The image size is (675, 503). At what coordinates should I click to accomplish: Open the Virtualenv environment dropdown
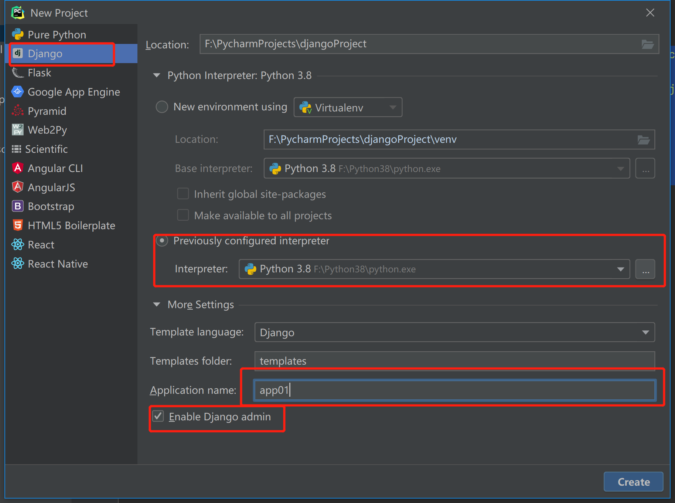(x=348, y=107)
